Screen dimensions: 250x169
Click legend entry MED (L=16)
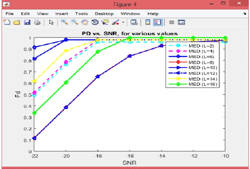tap(193, 84)
